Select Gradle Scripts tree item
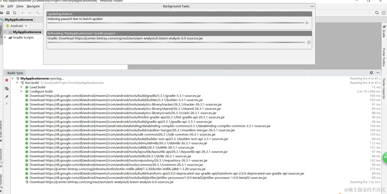The image size is (387, 194). coord(23,37)
